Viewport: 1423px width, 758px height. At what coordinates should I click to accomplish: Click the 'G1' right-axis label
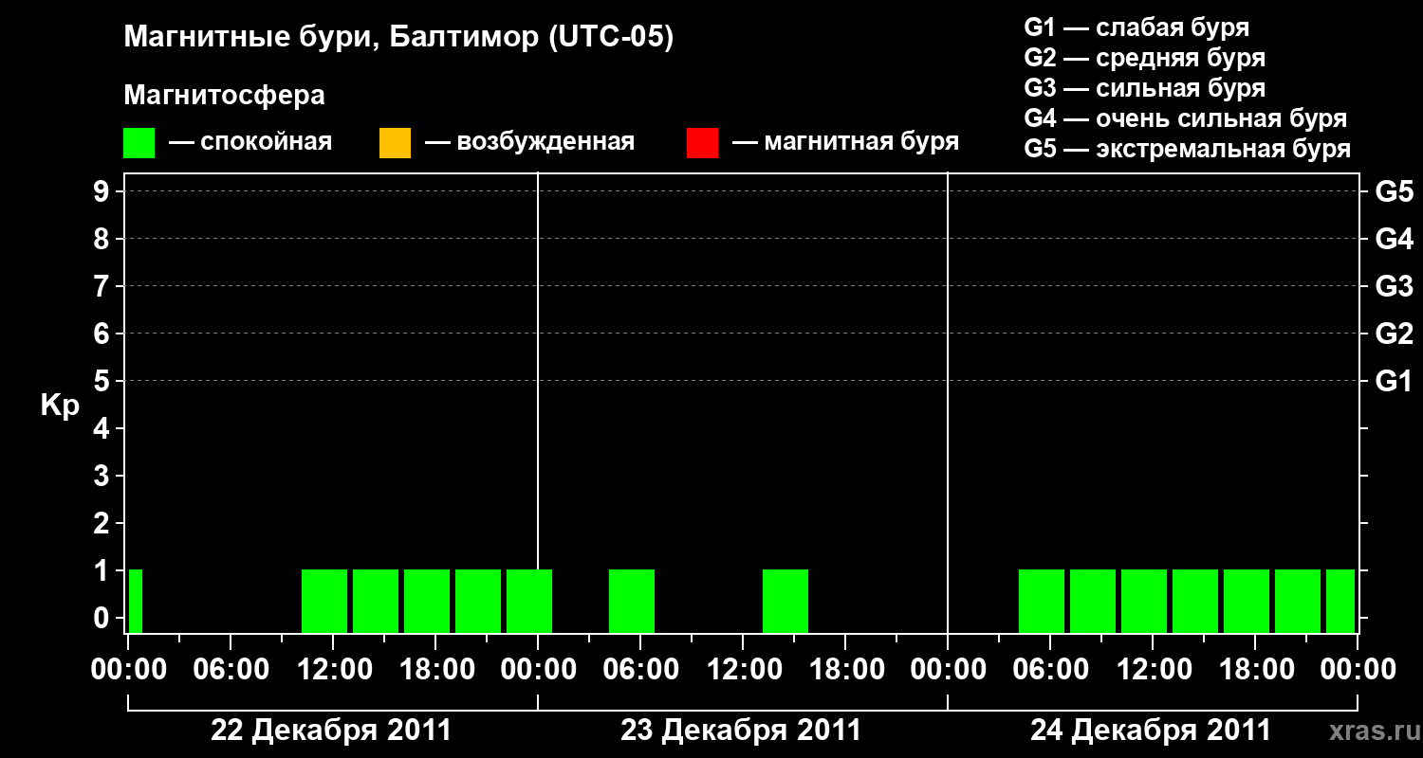pos(1395,381)
